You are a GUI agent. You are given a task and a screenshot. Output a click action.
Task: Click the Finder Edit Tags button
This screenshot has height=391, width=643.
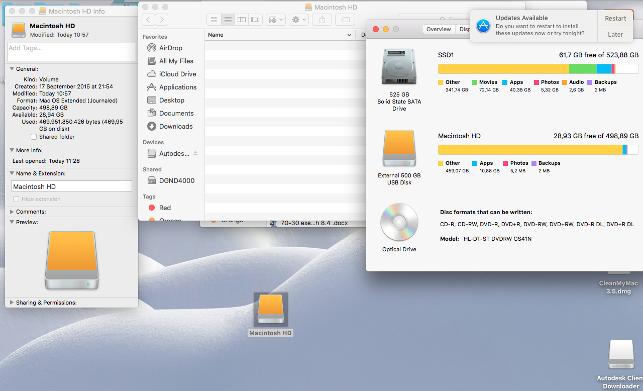click(345, 20)
